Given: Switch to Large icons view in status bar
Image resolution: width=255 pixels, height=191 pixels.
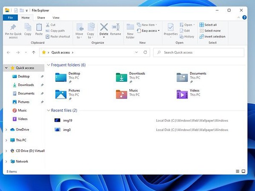Looking at the screenshot, I should 244,171.
